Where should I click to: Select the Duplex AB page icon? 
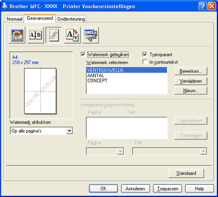[36, 35]
